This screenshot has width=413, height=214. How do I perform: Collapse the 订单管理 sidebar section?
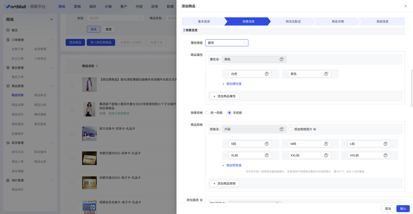[52, 40]
